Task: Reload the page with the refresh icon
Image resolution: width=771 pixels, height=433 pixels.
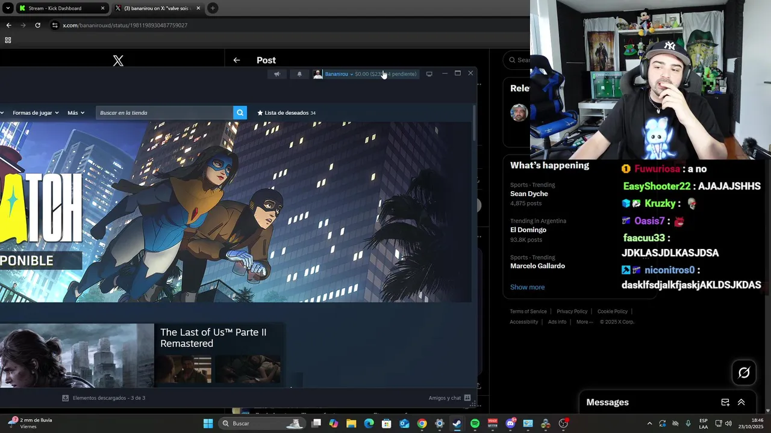Action: tap(37, 25)
